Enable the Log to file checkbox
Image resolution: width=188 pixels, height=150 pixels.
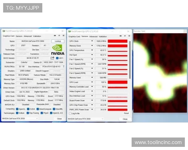click(x=70, y=113)
